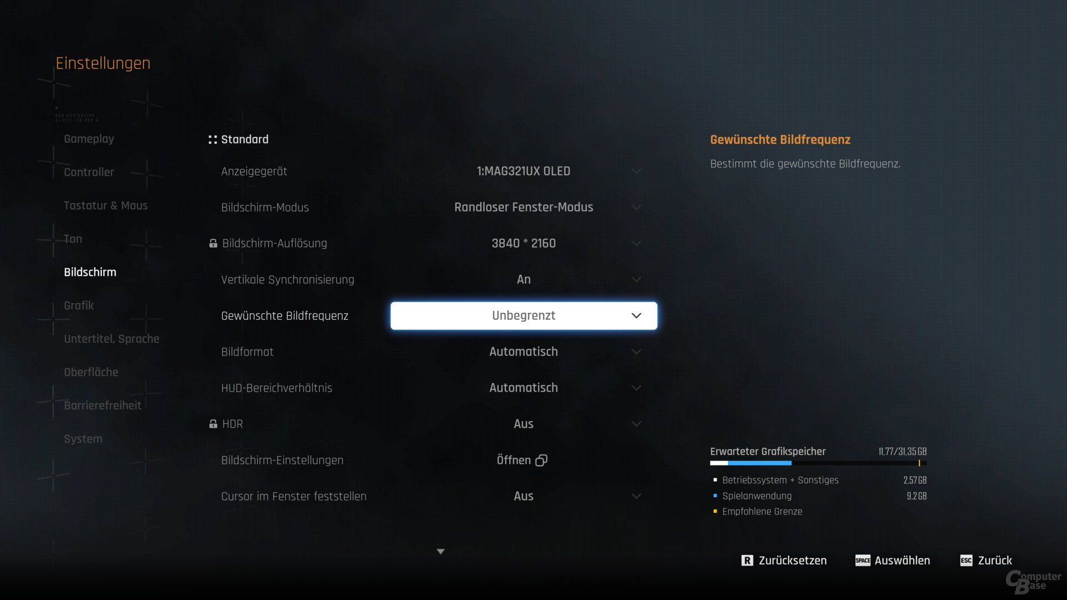Open the Controller settings category
This screenshot has width=1067, height=600.
point(89,172)
